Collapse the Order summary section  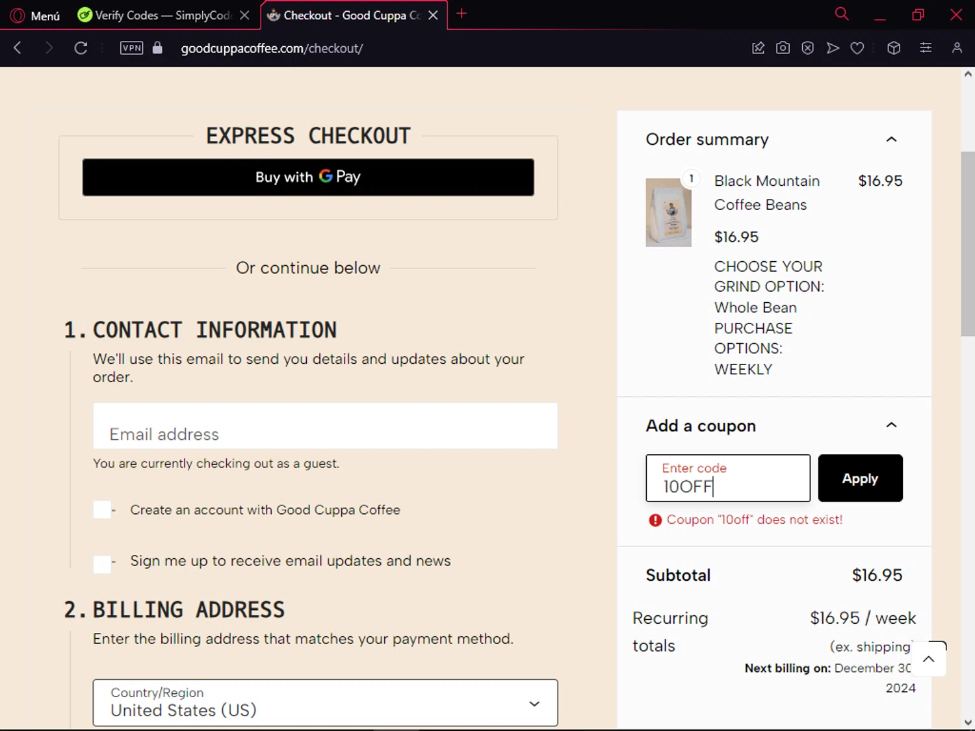click(891, 139)
